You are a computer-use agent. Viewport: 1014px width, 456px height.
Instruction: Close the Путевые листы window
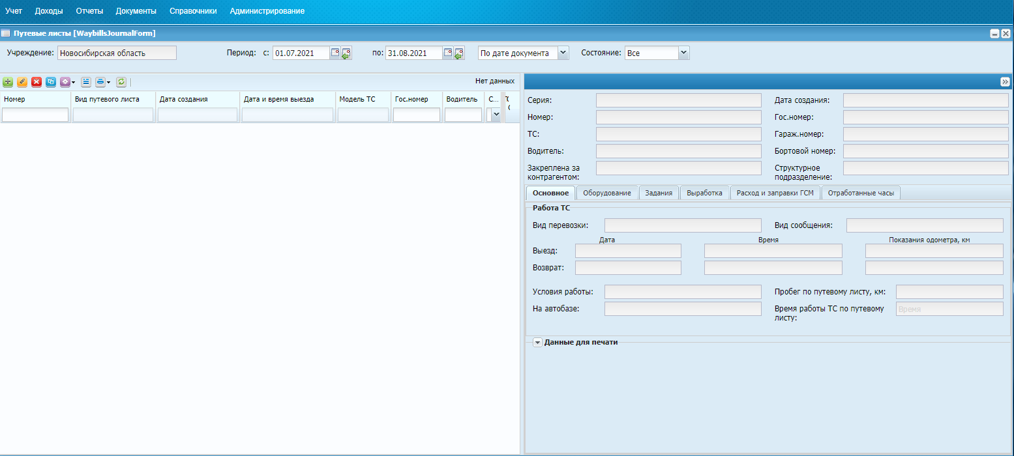(x=1006, y=34)
